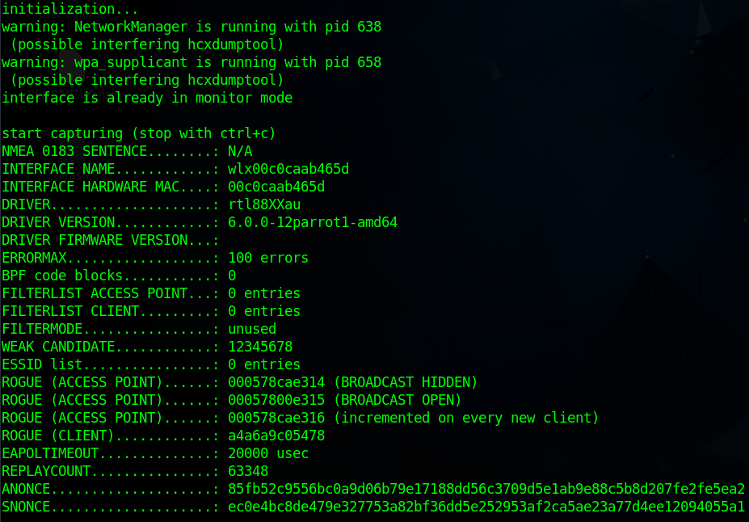749x522 pixels.
Task: Click the interface name wlx00c0caab465d
Action: click(x=288, y=169)
